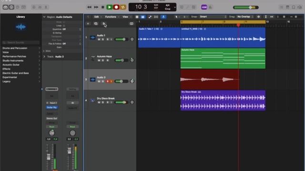The width and height of the screenshot is (305, 171).
Task: Click the Dry Disco Break track icon
Action: 92,100
